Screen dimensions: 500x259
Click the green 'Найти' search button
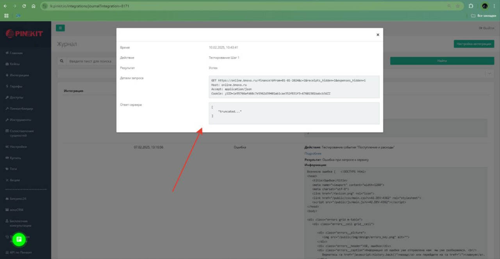pos(442,61)
